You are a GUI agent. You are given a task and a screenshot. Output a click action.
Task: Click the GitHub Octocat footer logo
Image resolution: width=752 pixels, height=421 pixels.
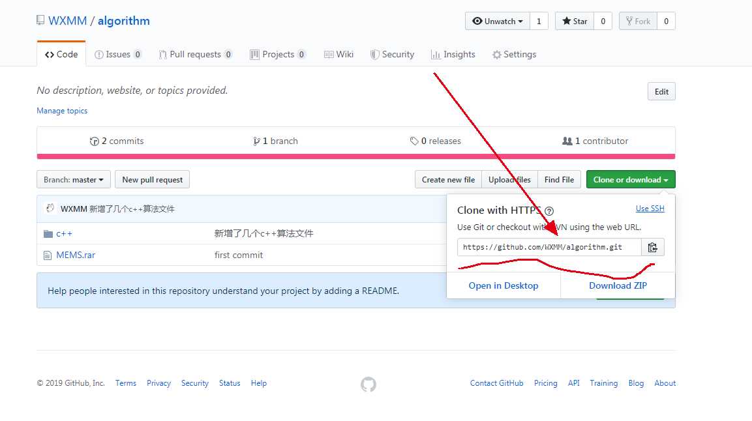pos(368,384)
